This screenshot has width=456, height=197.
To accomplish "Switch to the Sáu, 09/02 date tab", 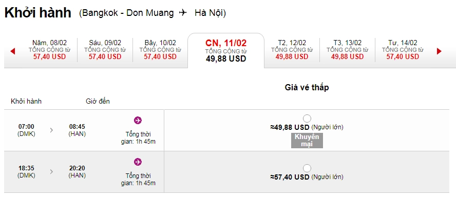I will (105, 50).
